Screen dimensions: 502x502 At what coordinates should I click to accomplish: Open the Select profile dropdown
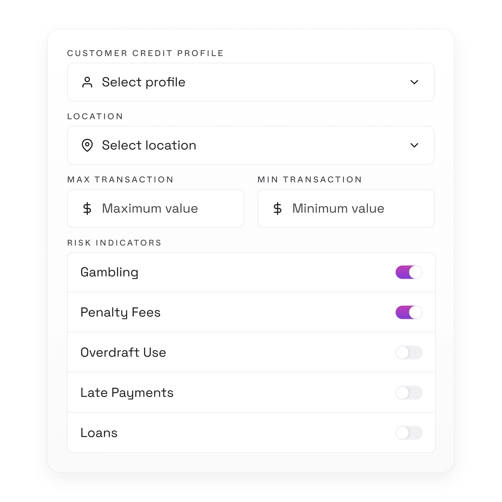click(x=250, y=82)
